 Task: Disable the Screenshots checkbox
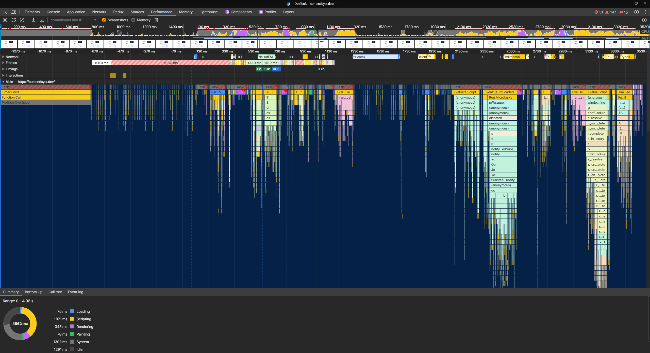pyautogui.click(x=104, y=20)
